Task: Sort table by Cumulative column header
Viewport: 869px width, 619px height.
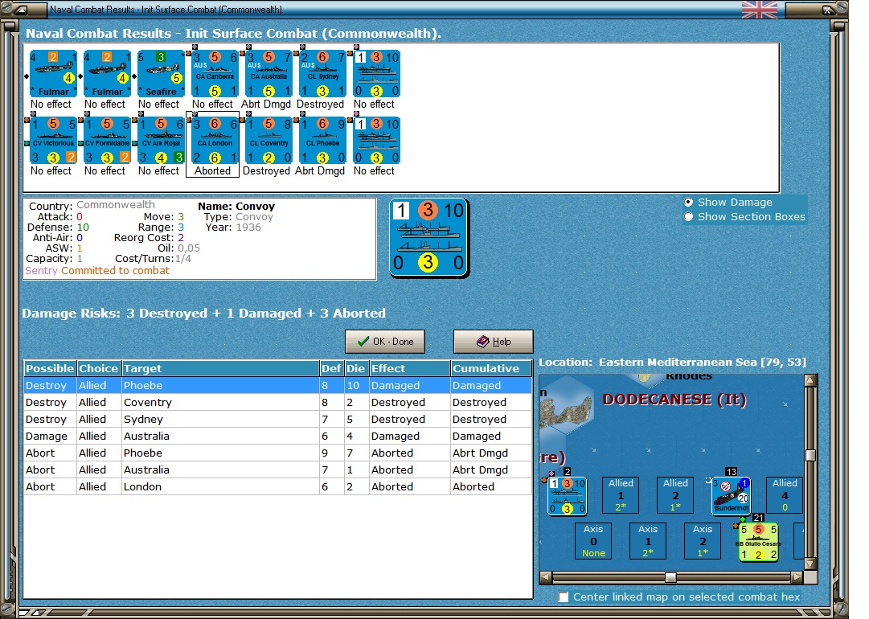Action: pyautogui.click(x=491, y=368)
